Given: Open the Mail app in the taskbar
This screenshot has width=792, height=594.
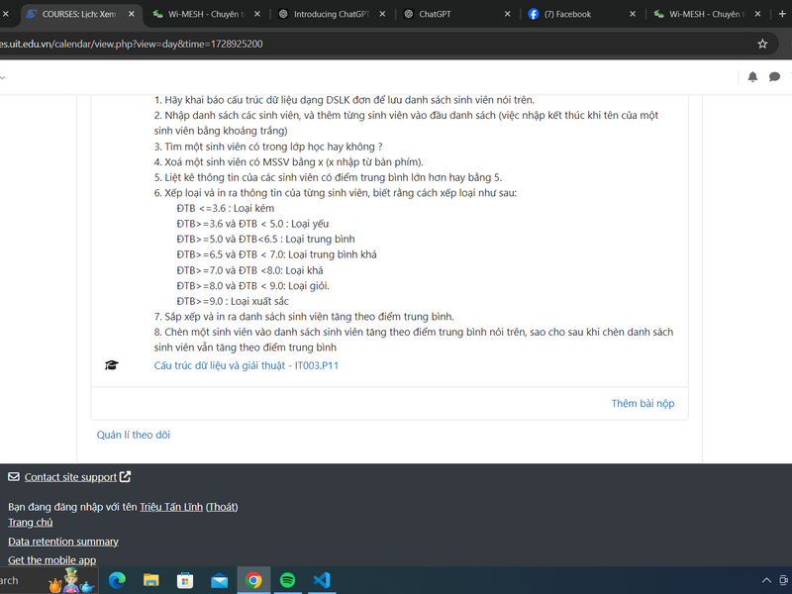Looking at the screenshot, I should pos(219,580).
